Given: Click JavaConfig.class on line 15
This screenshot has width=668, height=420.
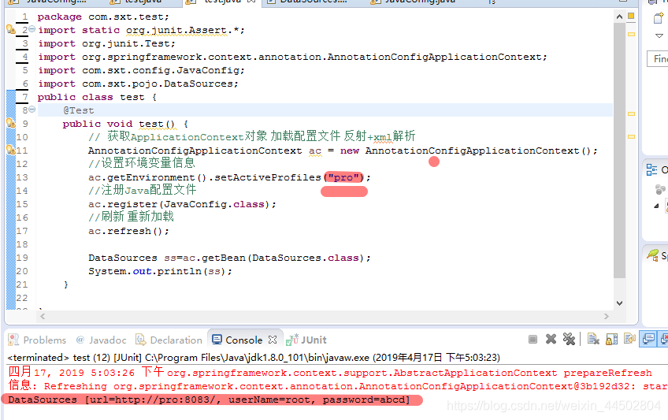Looking at the screenshot, I should click(x=214, y=204).
